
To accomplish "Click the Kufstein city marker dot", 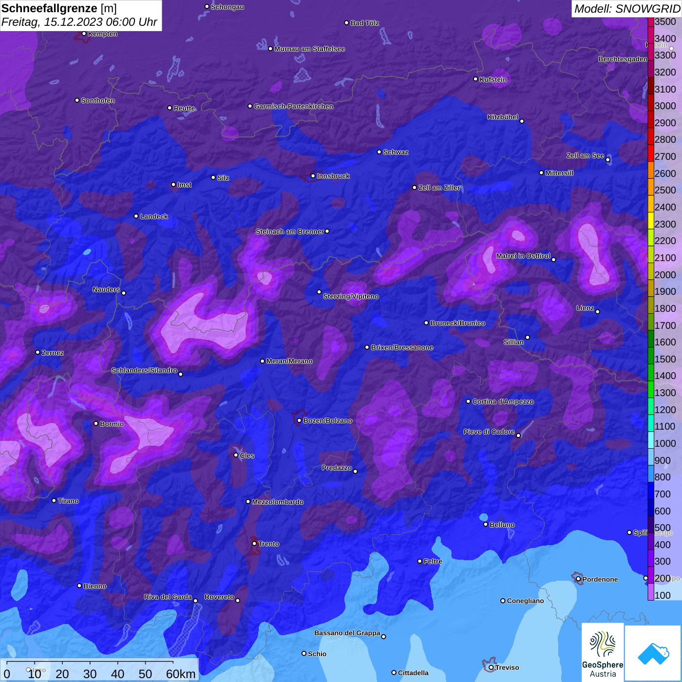I will pyautogui.click(x=476, y=79).
